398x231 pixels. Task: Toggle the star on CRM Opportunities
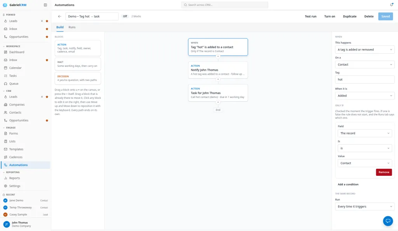point(47,121)
